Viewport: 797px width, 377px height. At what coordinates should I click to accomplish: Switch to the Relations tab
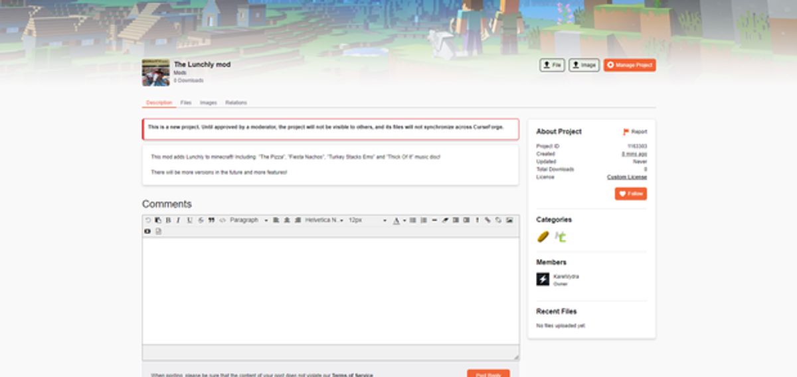tap(236, 103)
